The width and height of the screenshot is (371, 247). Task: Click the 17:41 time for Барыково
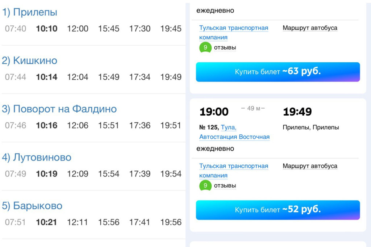click(x=140, y=222)
